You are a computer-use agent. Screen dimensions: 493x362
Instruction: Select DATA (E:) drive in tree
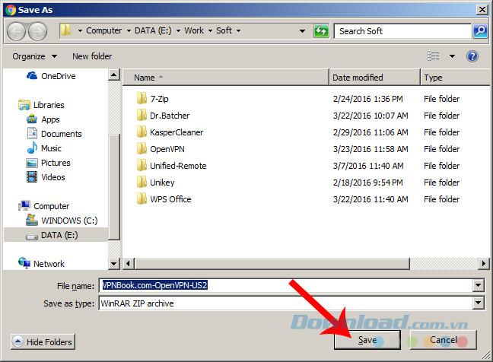click(x=59, y=235)
